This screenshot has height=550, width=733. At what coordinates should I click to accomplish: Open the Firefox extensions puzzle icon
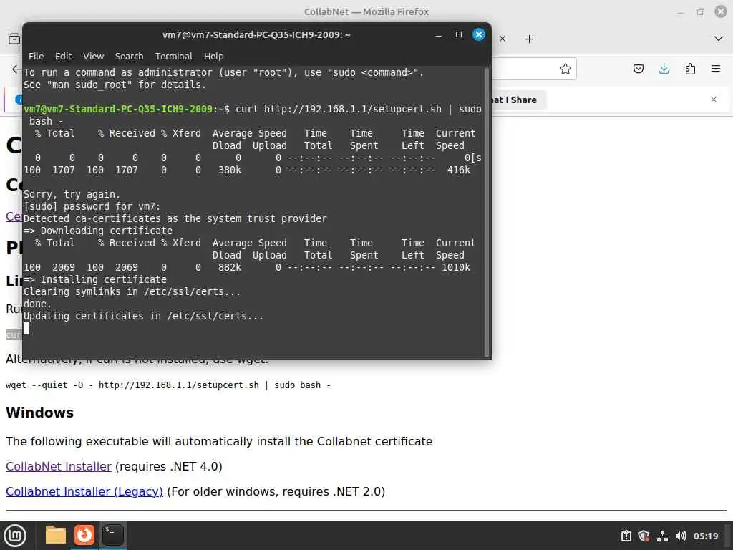[690, 69]
